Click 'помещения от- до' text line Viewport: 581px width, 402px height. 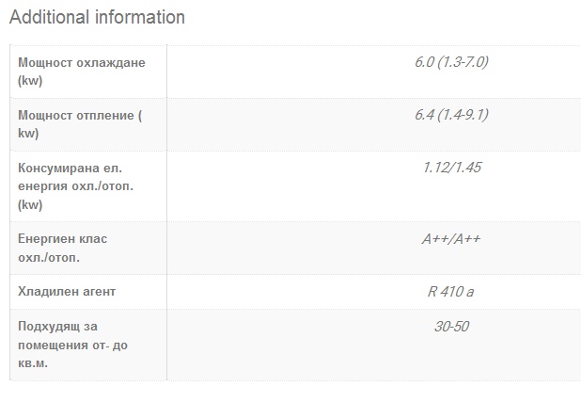pos(72,346)
